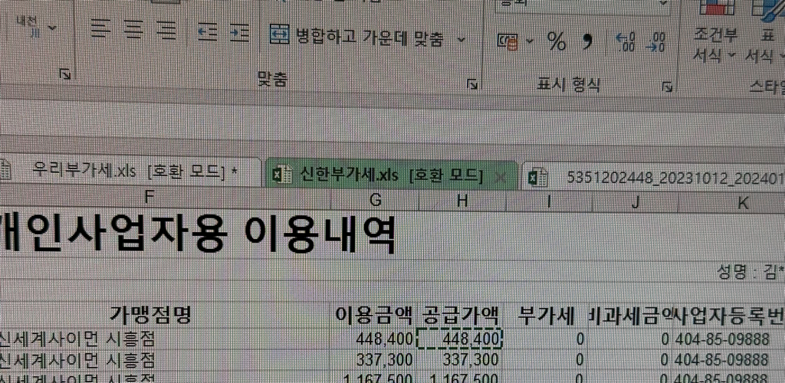This screenshot has height=383, width=785.
Task: Select column G header
Action: click(375, 200)
